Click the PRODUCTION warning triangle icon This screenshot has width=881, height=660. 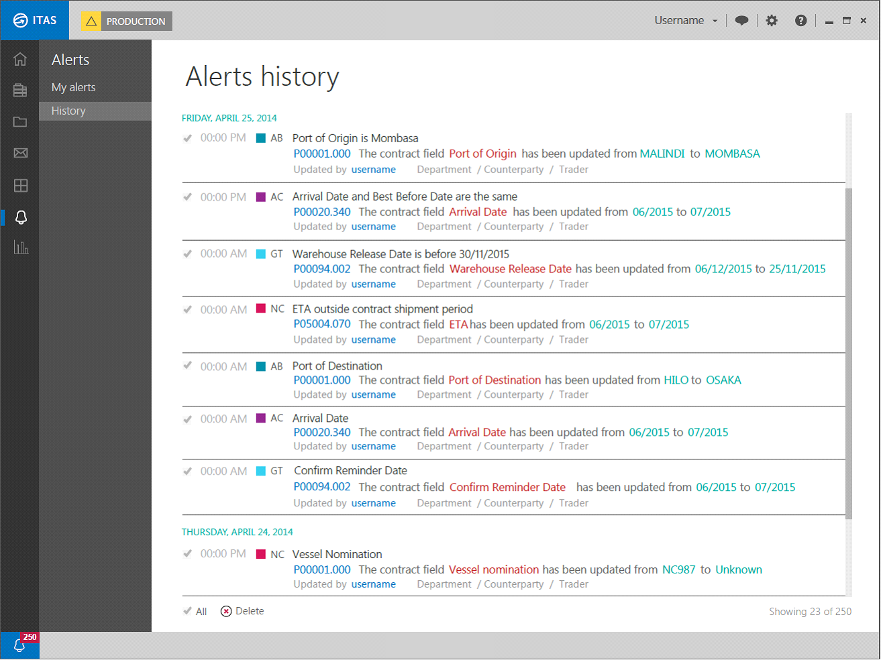[x=91, y=21]
